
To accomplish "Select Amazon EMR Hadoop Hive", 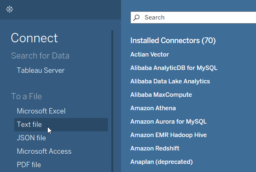I will tap(168, 135).
